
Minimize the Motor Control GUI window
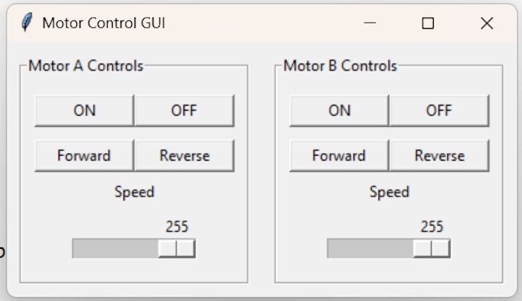370,23
